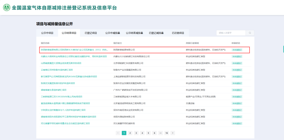284x140 pixels.
Task: Click owner cell 深圳市南泥湾实业投资有限公司
Action: (128, 110)
